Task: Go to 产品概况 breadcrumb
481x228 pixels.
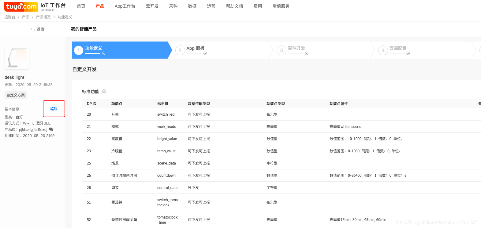Action: tap(43, 17)
